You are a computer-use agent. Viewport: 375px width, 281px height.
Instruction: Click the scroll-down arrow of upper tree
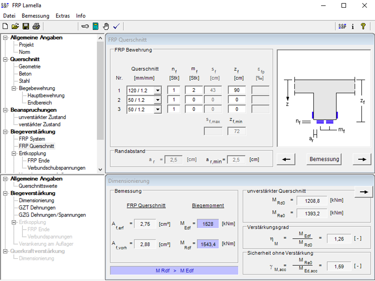point(100,170)
